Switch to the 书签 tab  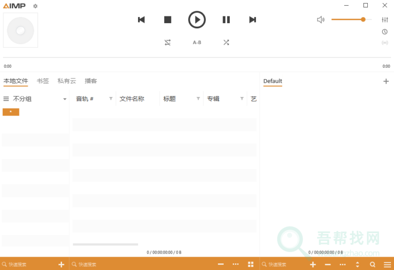[43, 81]
